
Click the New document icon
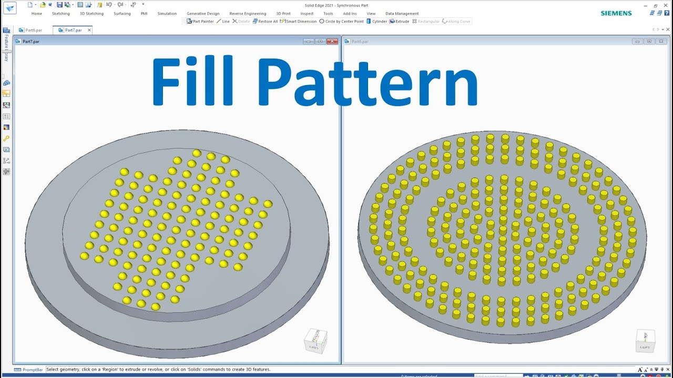pos(29,5)
